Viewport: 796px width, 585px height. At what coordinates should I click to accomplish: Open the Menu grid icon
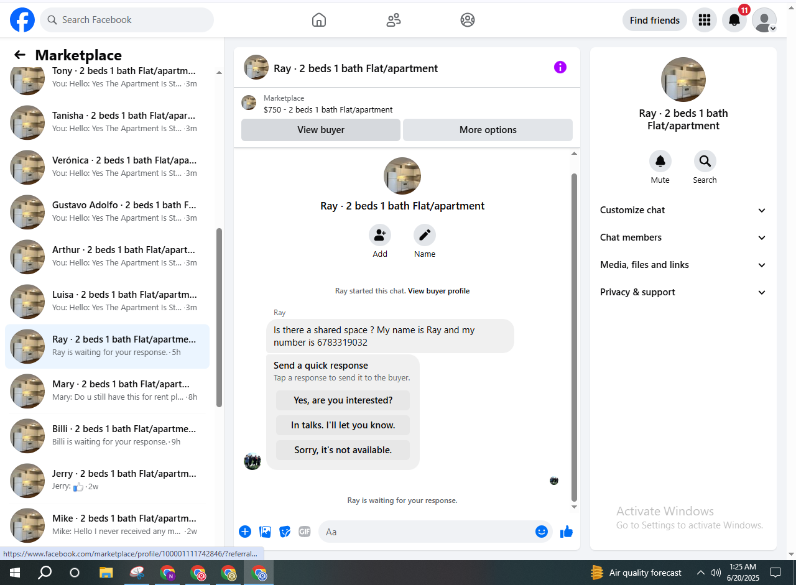pyautogui.click(x=704, y=20)
